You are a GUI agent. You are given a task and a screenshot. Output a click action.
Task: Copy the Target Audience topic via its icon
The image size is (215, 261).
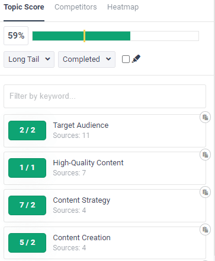click(x=205, y=117)
